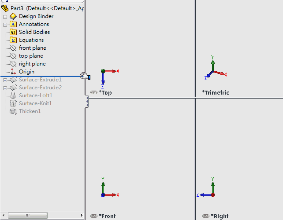
Task: Select Surface-Loft1 feature
Action: (x=36, y=95)
